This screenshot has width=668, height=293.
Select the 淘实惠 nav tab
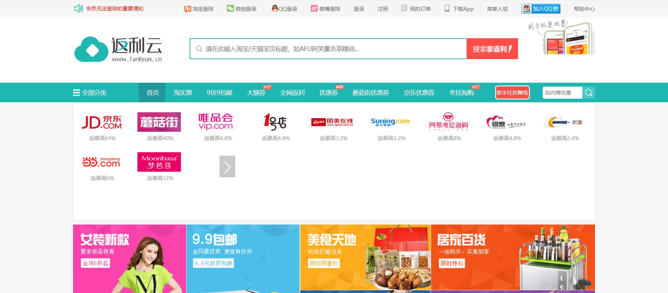coord(183,92)
